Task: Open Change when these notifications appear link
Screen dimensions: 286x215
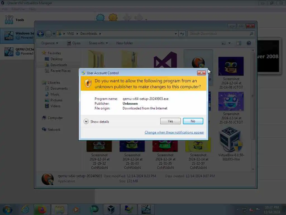Action: click(x=174, y=132)
